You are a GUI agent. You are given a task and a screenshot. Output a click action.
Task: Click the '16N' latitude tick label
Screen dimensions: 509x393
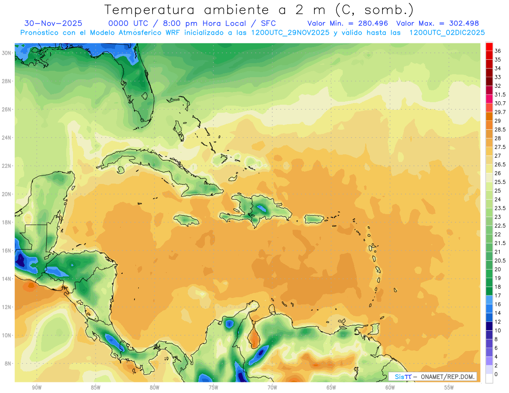pos(7,251)
